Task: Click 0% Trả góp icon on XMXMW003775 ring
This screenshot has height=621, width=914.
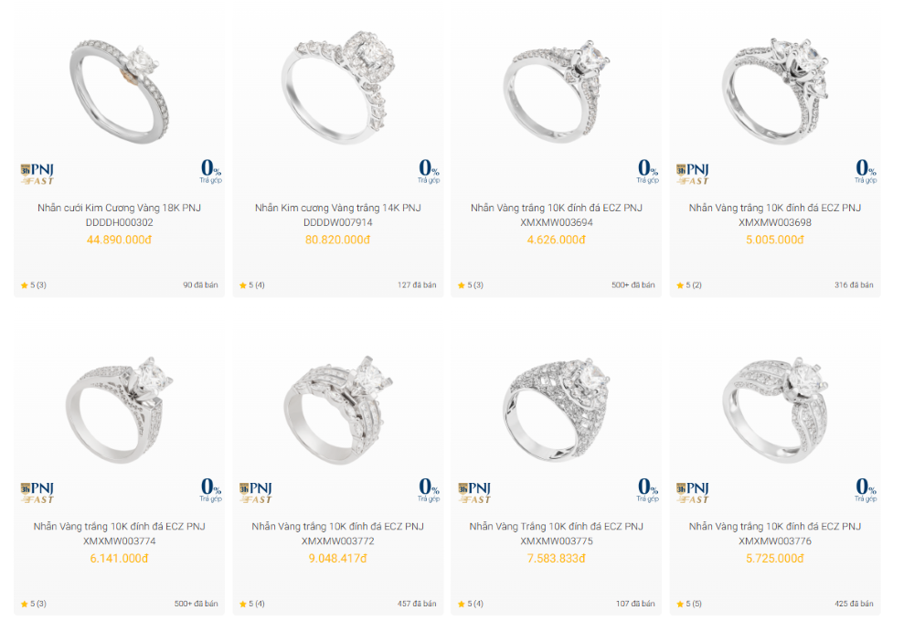Action: pyautogui.click(x=647, y=490)
